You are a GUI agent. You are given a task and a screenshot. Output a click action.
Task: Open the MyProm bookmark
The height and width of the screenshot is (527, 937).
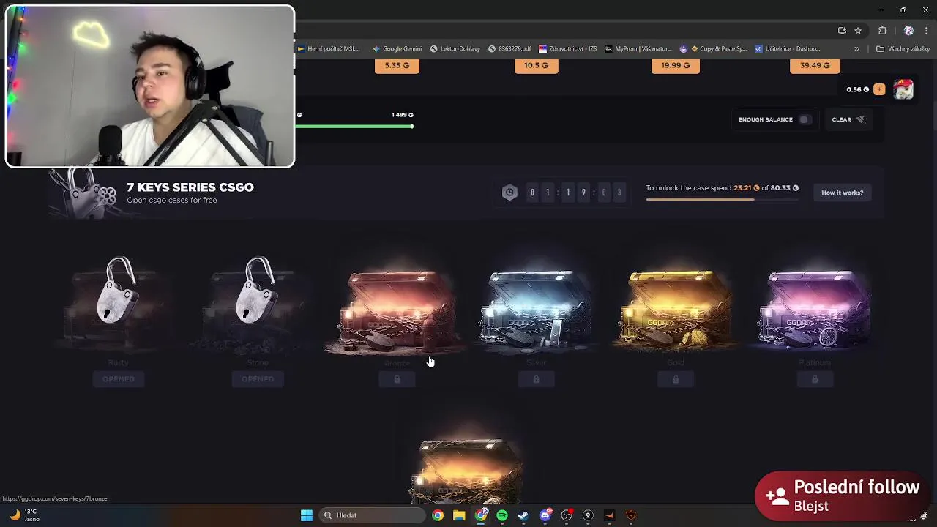click(x=638, y=49)
